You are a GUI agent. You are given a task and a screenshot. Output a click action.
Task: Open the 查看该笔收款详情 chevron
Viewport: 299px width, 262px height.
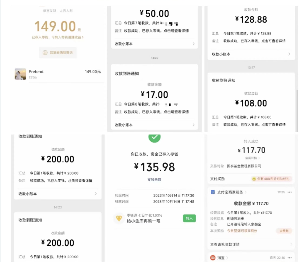pos(291,244)
